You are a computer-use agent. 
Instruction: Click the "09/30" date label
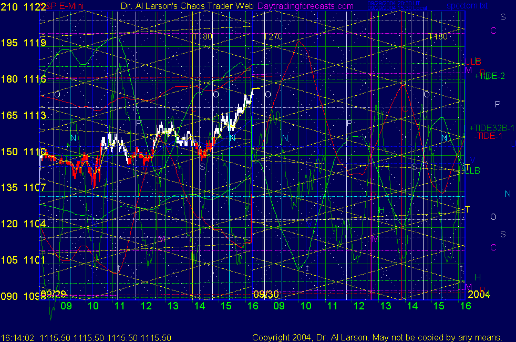coord(266,294)
